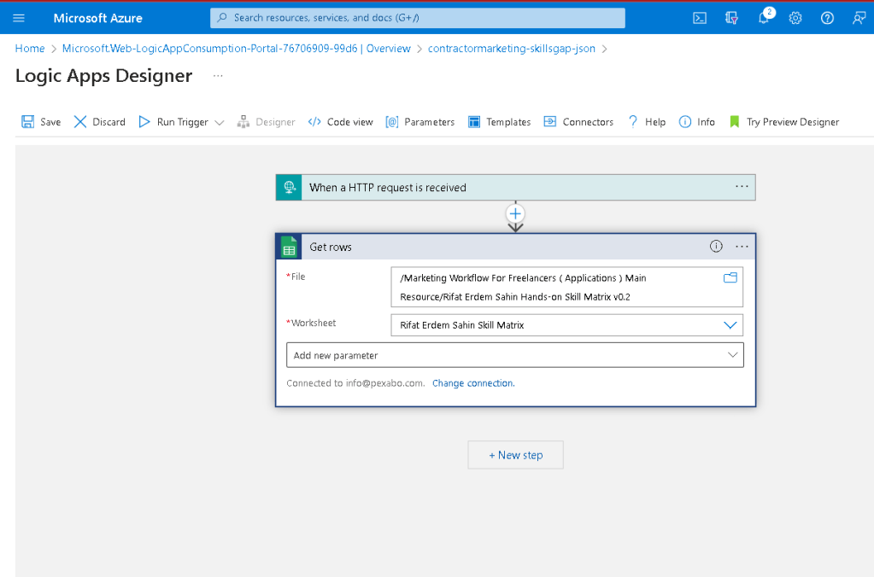
Task: Open the notifications bell
Action: point(764,18)
